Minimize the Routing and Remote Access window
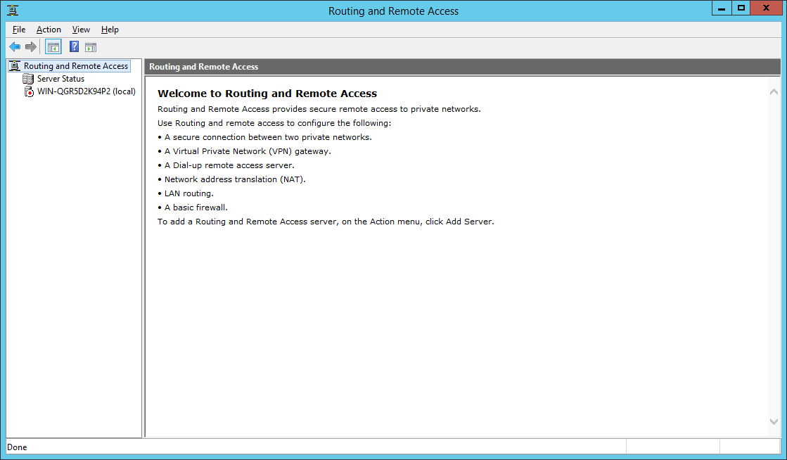This screenshot has width=787, height=460. [722, 8]
